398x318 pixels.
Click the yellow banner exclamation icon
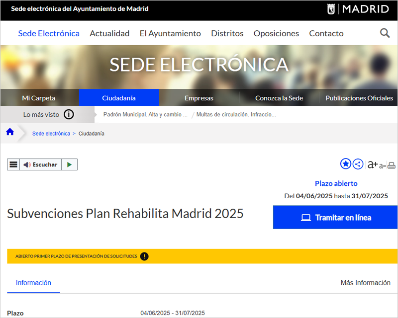click(144, 256)
